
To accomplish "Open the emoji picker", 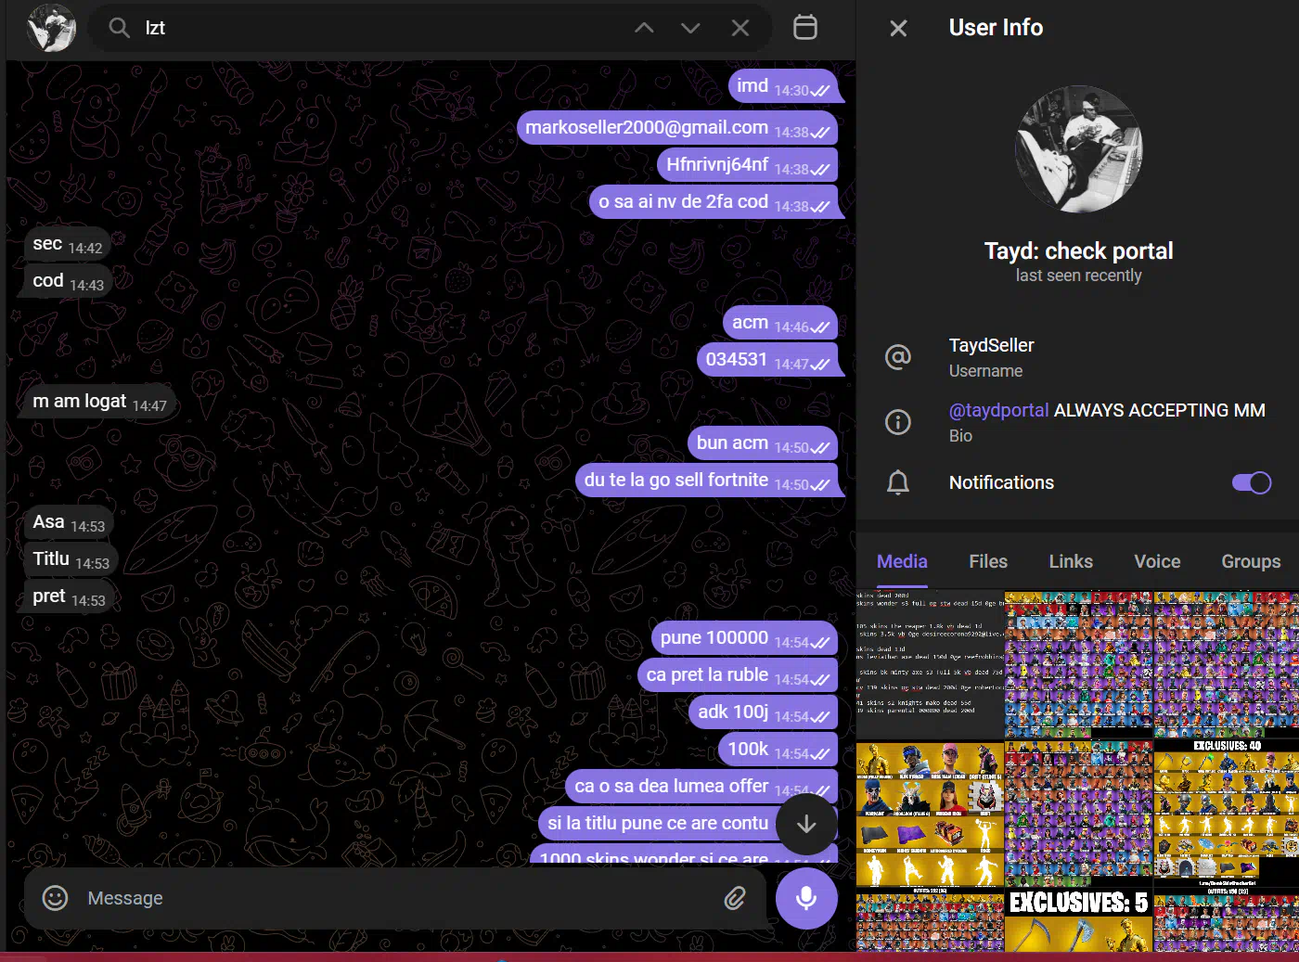I will 56,898.
